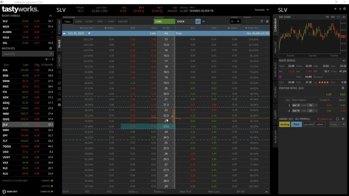This screenshot has width=349, height=196.
Task: Click the green Long strategy swatch
Action: (164, 21)
